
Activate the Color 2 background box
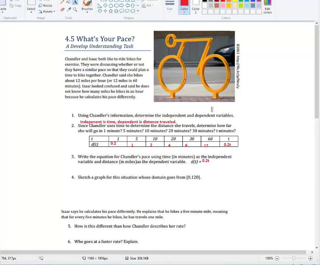click(x=195, y=7)
